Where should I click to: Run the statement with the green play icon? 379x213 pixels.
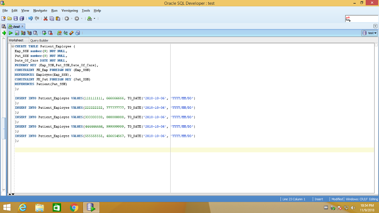pyautogui.click(x=11, y=33)
